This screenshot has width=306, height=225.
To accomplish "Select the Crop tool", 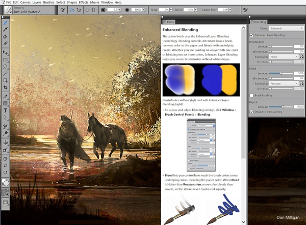I will pos(5,87).
